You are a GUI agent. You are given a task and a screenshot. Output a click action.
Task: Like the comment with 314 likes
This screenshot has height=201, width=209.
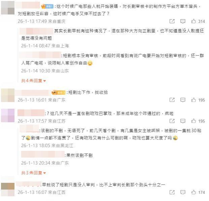(198, 21)
